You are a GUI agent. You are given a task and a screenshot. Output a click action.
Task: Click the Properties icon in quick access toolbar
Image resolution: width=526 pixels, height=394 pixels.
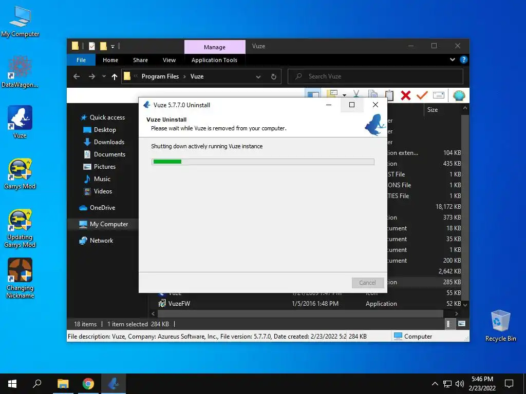(91, 46)
